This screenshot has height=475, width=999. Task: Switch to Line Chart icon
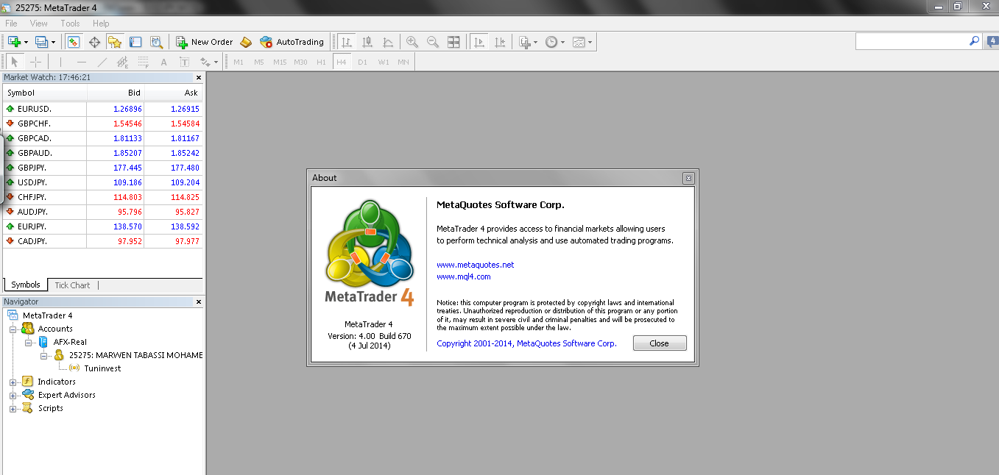(x=388, y=42)
